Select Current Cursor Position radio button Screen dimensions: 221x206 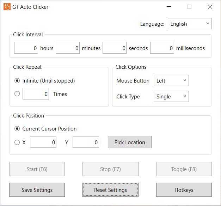pos(17,129)
